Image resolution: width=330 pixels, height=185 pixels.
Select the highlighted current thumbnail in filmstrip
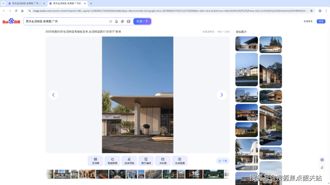click(x=141, y=174)
